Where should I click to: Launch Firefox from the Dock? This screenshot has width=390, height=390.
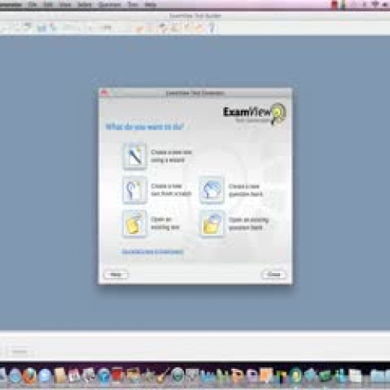point(29,376)
